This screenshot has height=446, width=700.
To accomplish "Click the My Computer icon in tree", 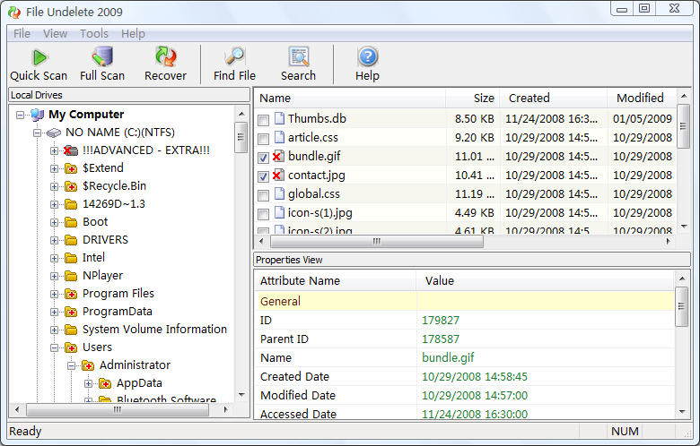I will tap(38, 115).
